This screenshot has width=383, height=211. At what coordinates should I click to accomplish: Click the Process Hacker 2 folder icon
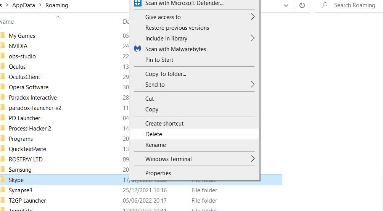coord(2,128)
